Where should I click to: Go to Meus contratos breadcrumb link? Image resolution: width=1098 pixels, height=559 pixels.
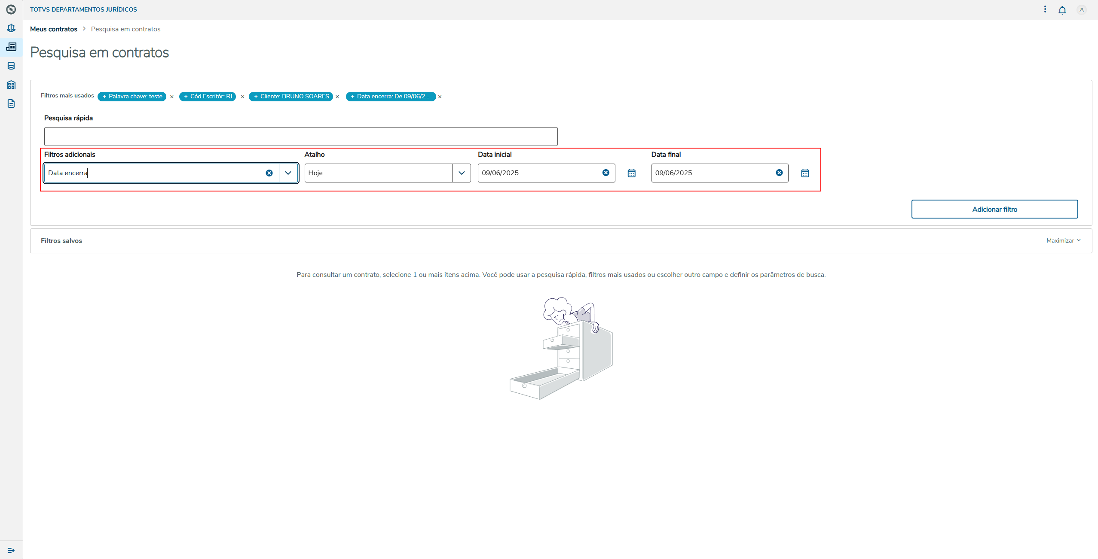(x=54, y=29)
